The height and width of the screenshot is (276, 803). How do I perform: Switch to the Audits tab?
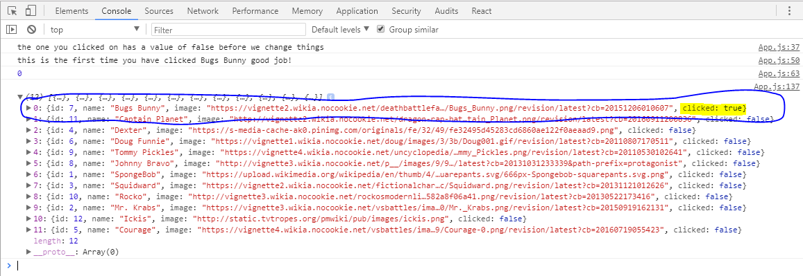coord(446,10)
